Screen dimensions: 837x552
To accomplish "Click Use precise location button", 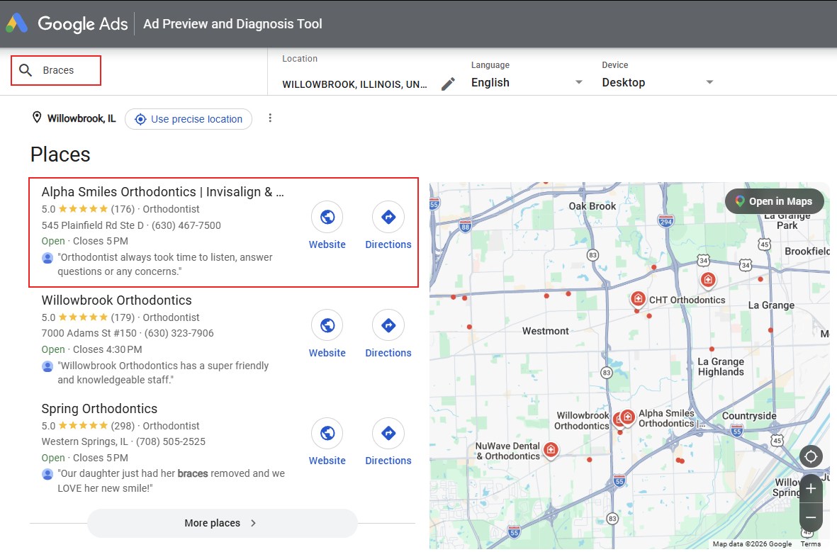I will [189, 119].
